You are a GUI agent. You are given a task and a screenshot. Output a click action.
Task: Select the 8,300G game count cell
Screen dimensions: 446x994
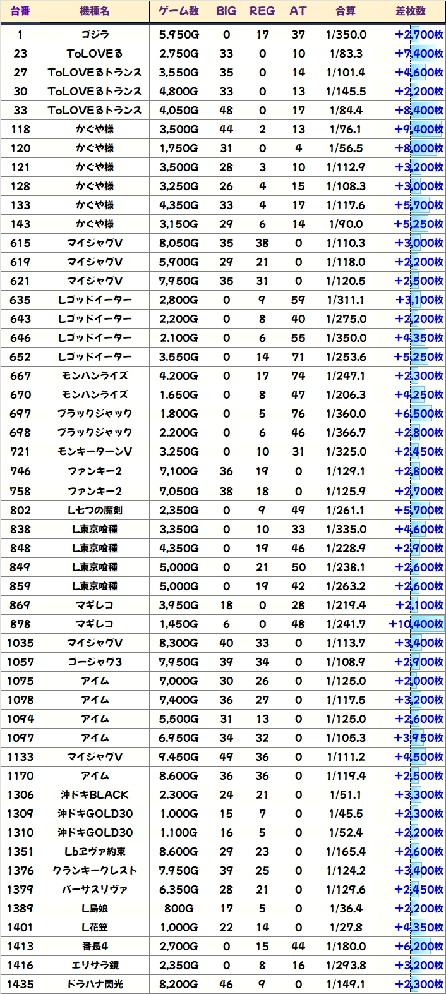tap(179, 643)
